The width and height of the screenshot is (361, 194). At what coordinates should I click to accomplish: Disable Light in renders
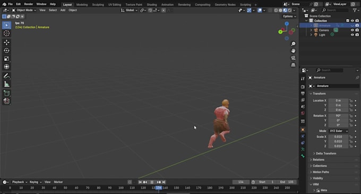pyautogui.click(x=357, y=35)
